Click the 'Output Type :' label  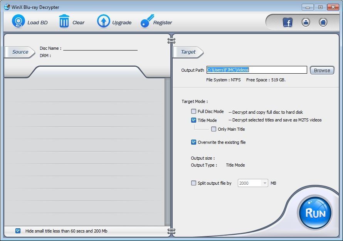204,165
